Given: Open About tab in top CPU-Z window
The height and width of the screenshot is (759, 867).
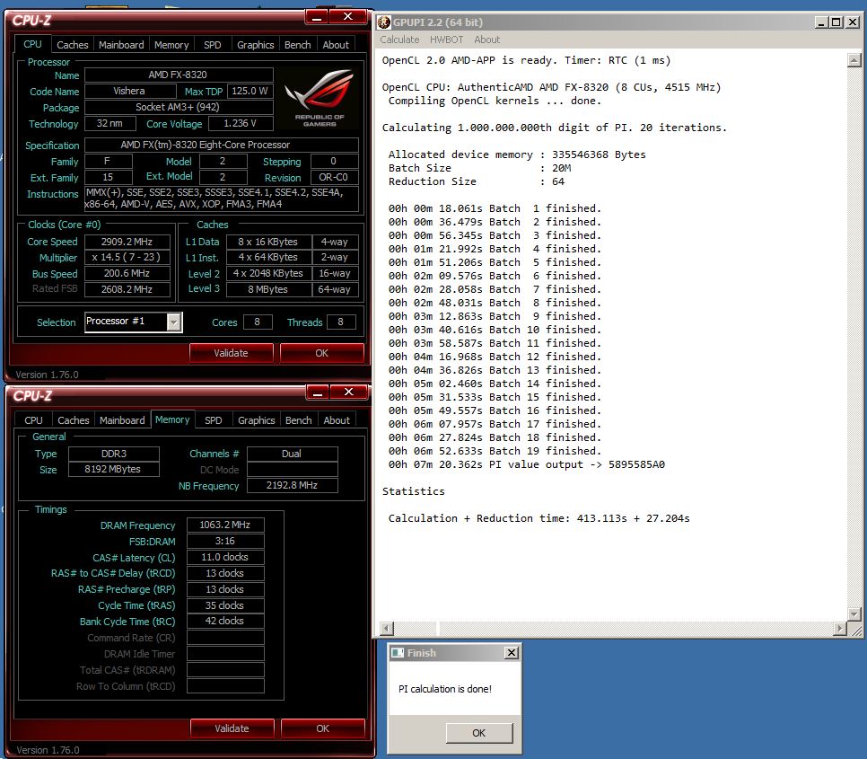Looking at the screenshot, I should coord(336,45).
